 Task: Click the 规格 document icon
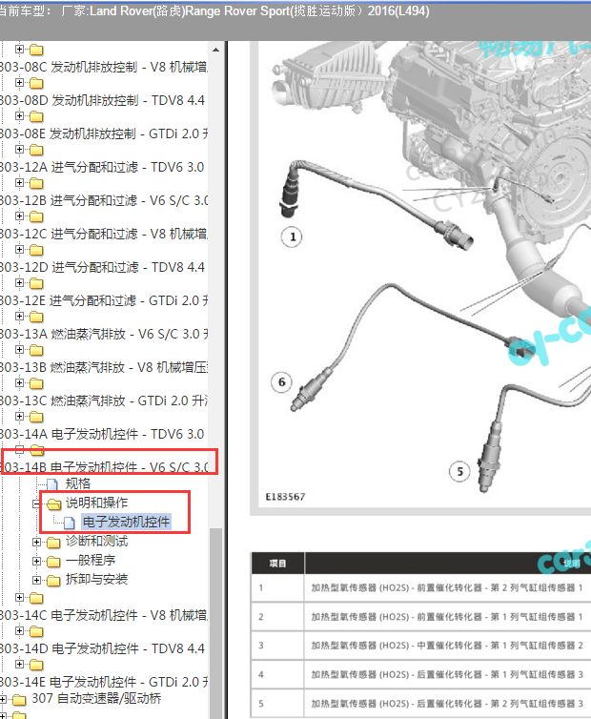(52, 484)
